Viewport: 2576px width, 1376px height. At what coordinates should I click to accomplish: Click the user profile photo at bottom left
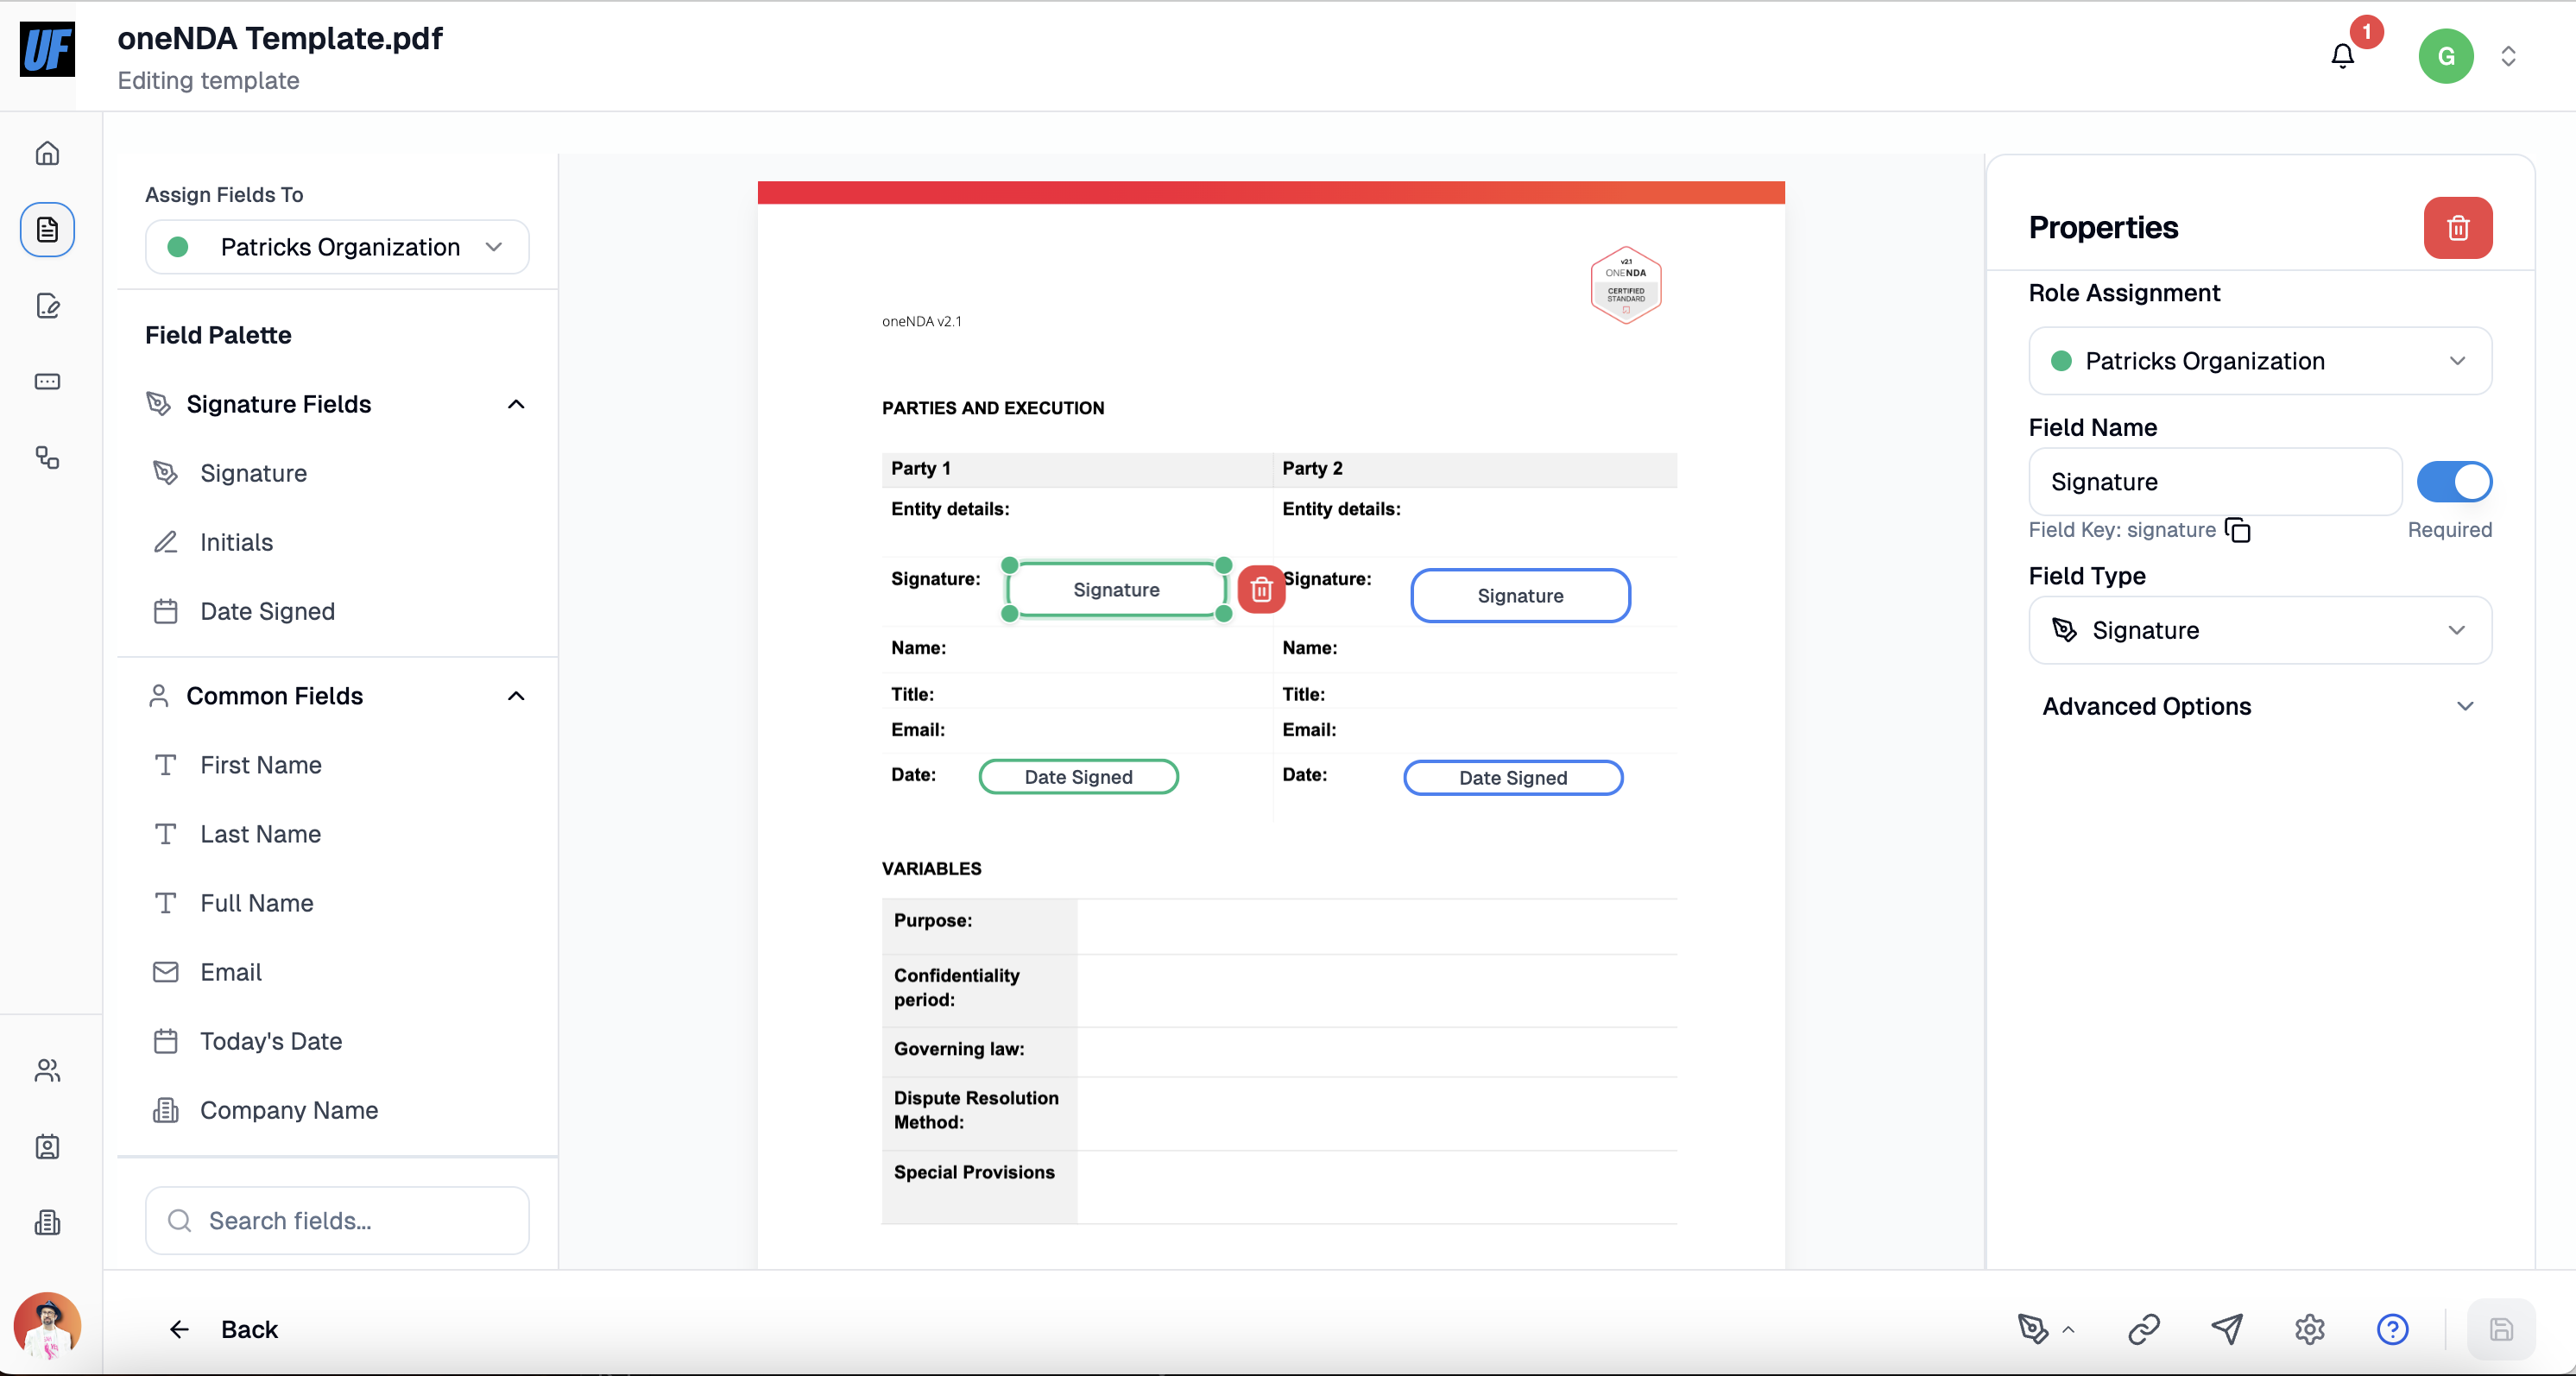click(47, 1325)
